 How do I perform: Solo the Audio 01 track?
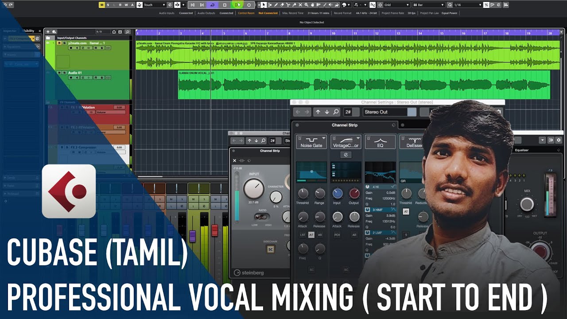pyautogui.click(x=65, y=73)
